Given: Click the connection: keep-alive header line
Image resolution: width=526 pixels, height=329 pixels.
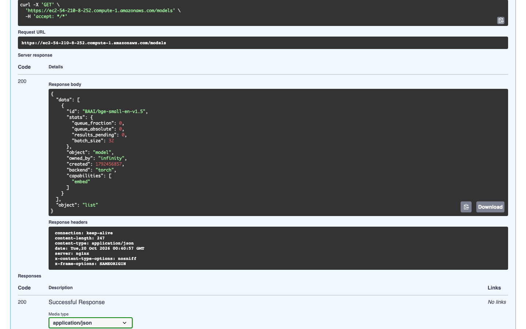Looking at the screenshot, I should [84, 233].
